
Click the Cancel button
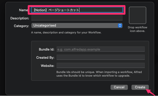[119, 87]
